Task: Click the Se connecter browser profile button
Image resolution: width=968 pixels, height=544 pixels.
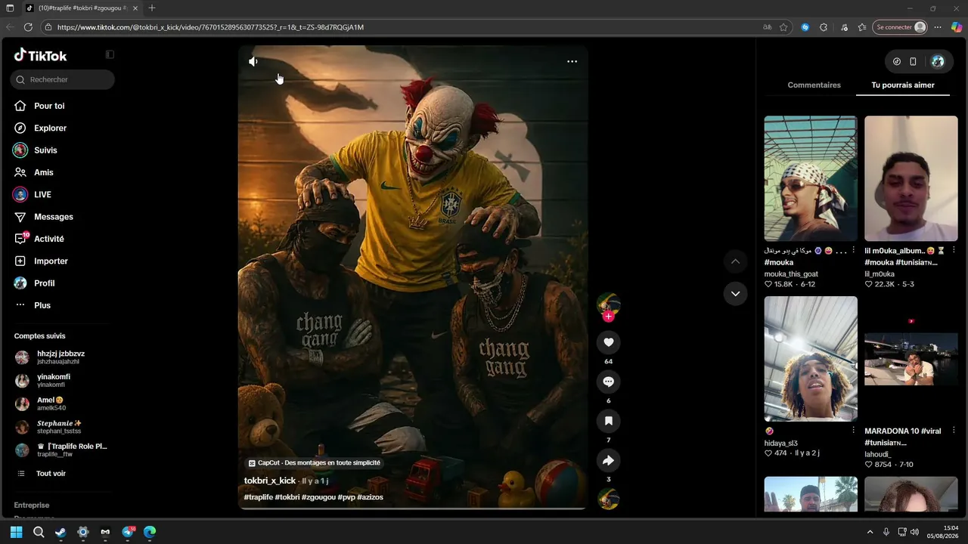Action: point(900,27)
